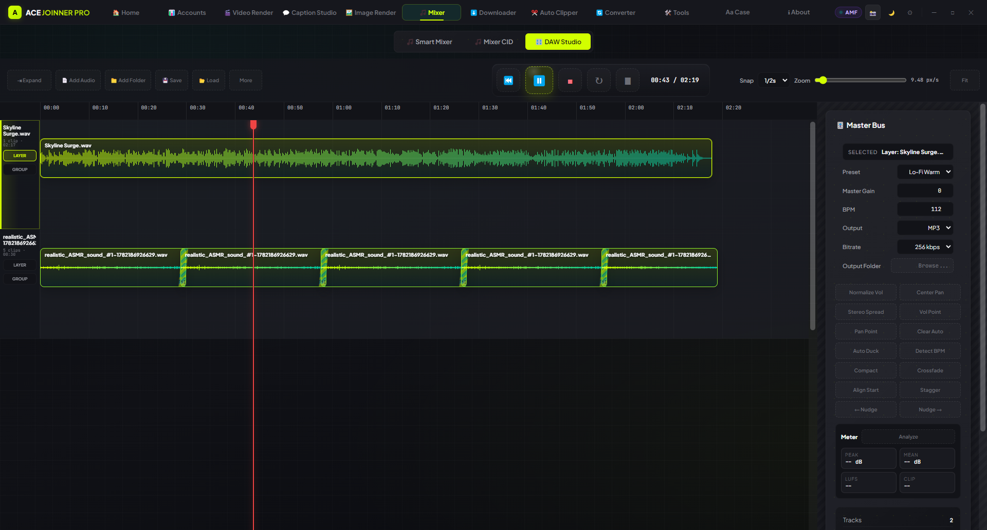The width and height of the screenshot is (987, 530).
Task: Open the Preset Lo-Fi Warm dropdown
Action: (925, 172)
